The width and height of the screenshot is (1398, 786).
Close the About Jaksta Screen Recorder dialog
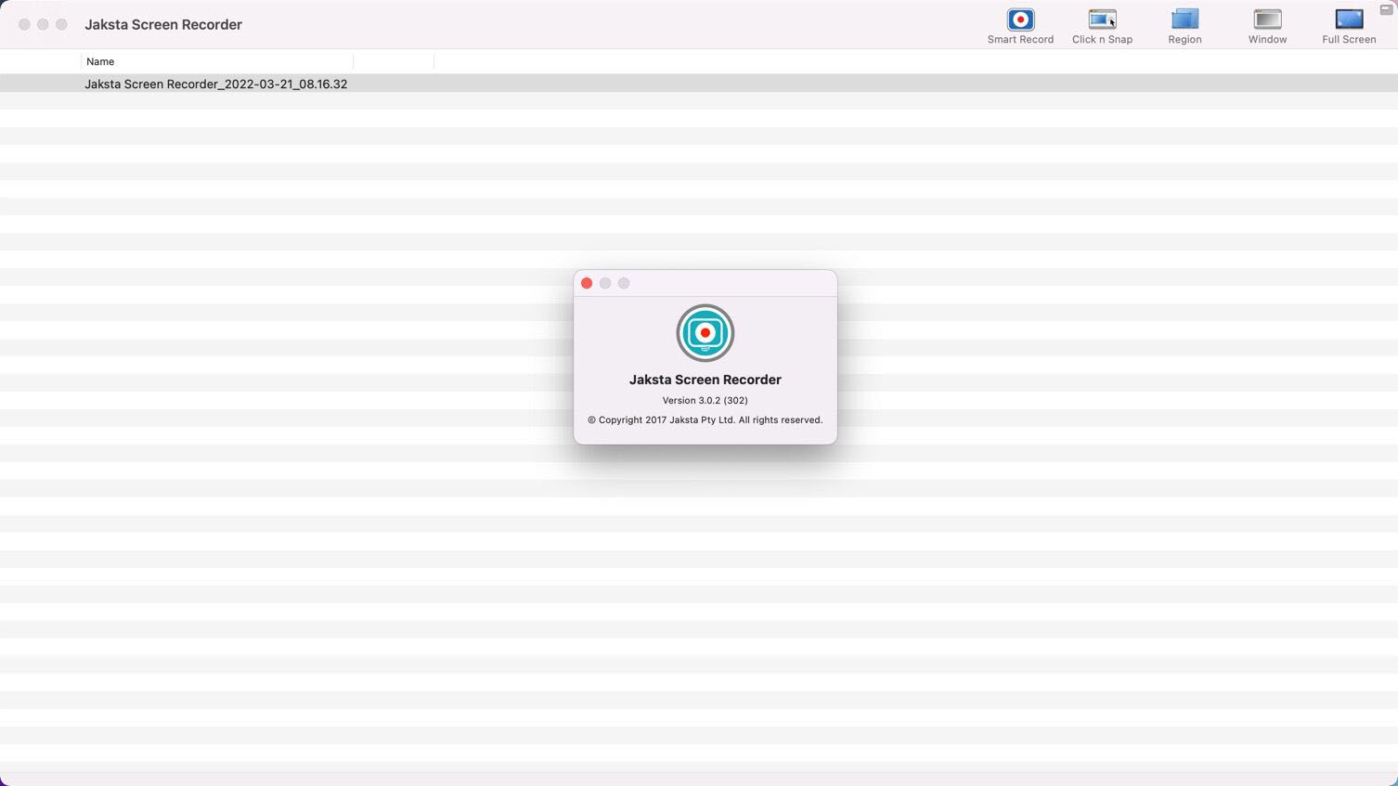click(587, 283)
